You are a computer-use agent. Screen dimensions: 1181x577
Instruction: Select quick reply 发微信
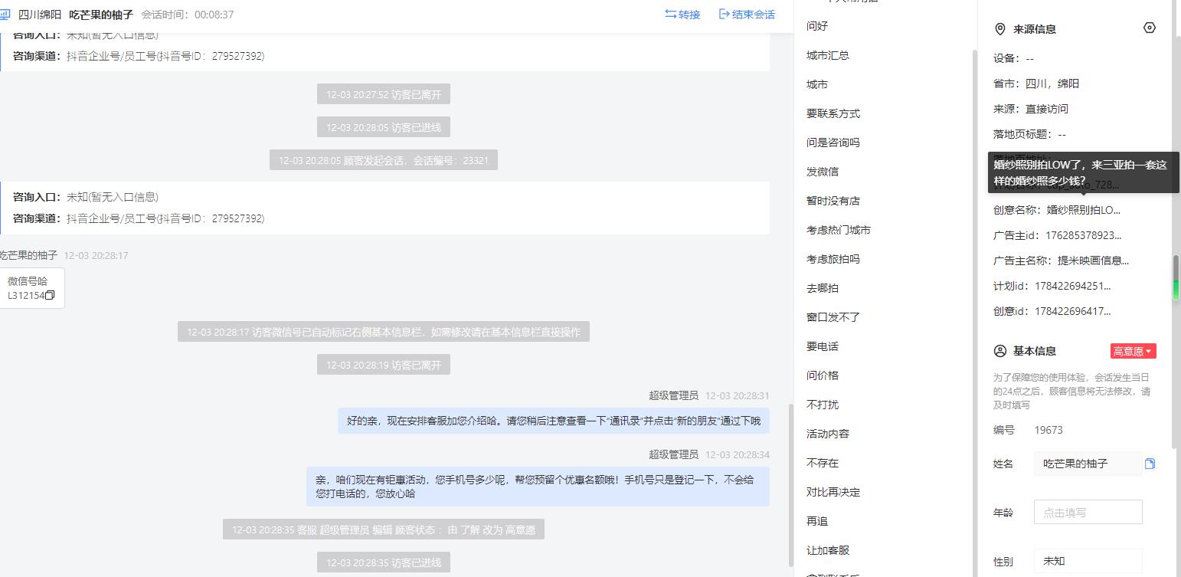click(823, 172)
